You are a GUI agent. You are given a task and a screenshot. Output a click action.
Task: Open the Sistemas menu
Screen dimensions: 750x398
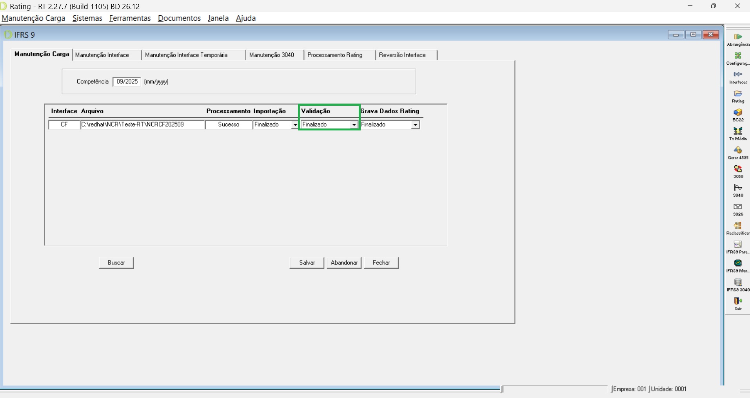[87, 18]
